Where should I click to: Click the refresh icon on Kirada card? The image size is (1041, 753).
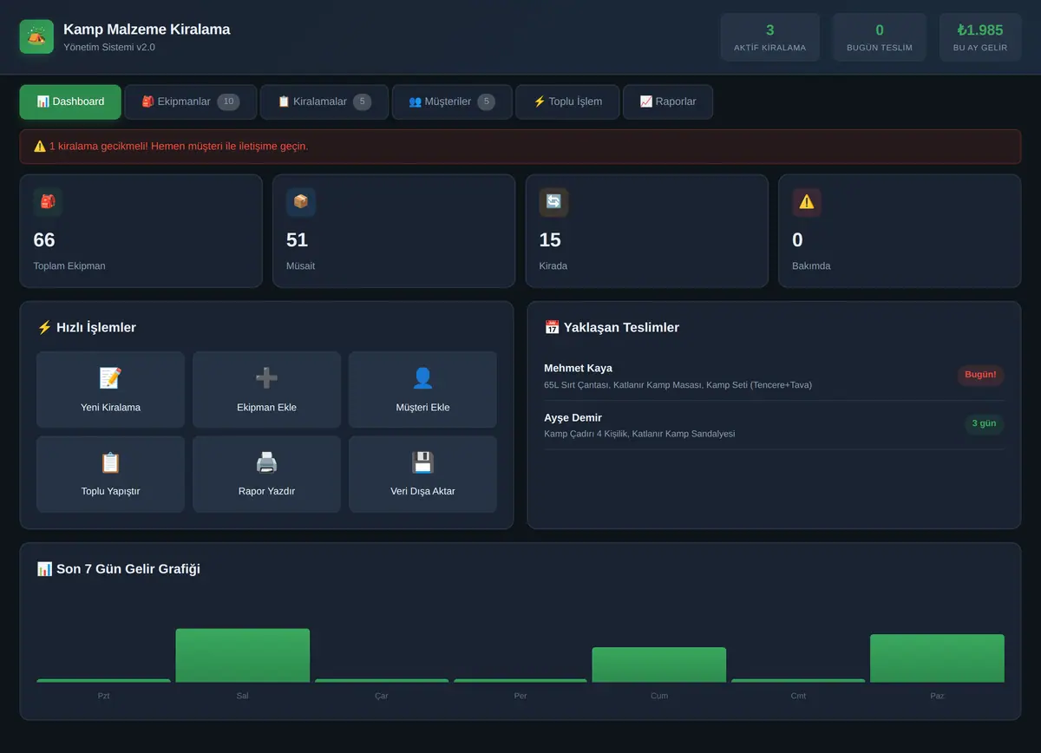click(553, 202)
